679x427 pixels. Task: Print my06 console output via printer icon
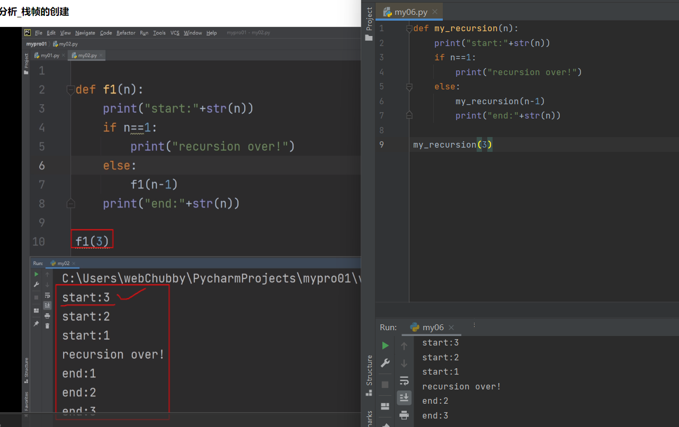coord(404,415)
